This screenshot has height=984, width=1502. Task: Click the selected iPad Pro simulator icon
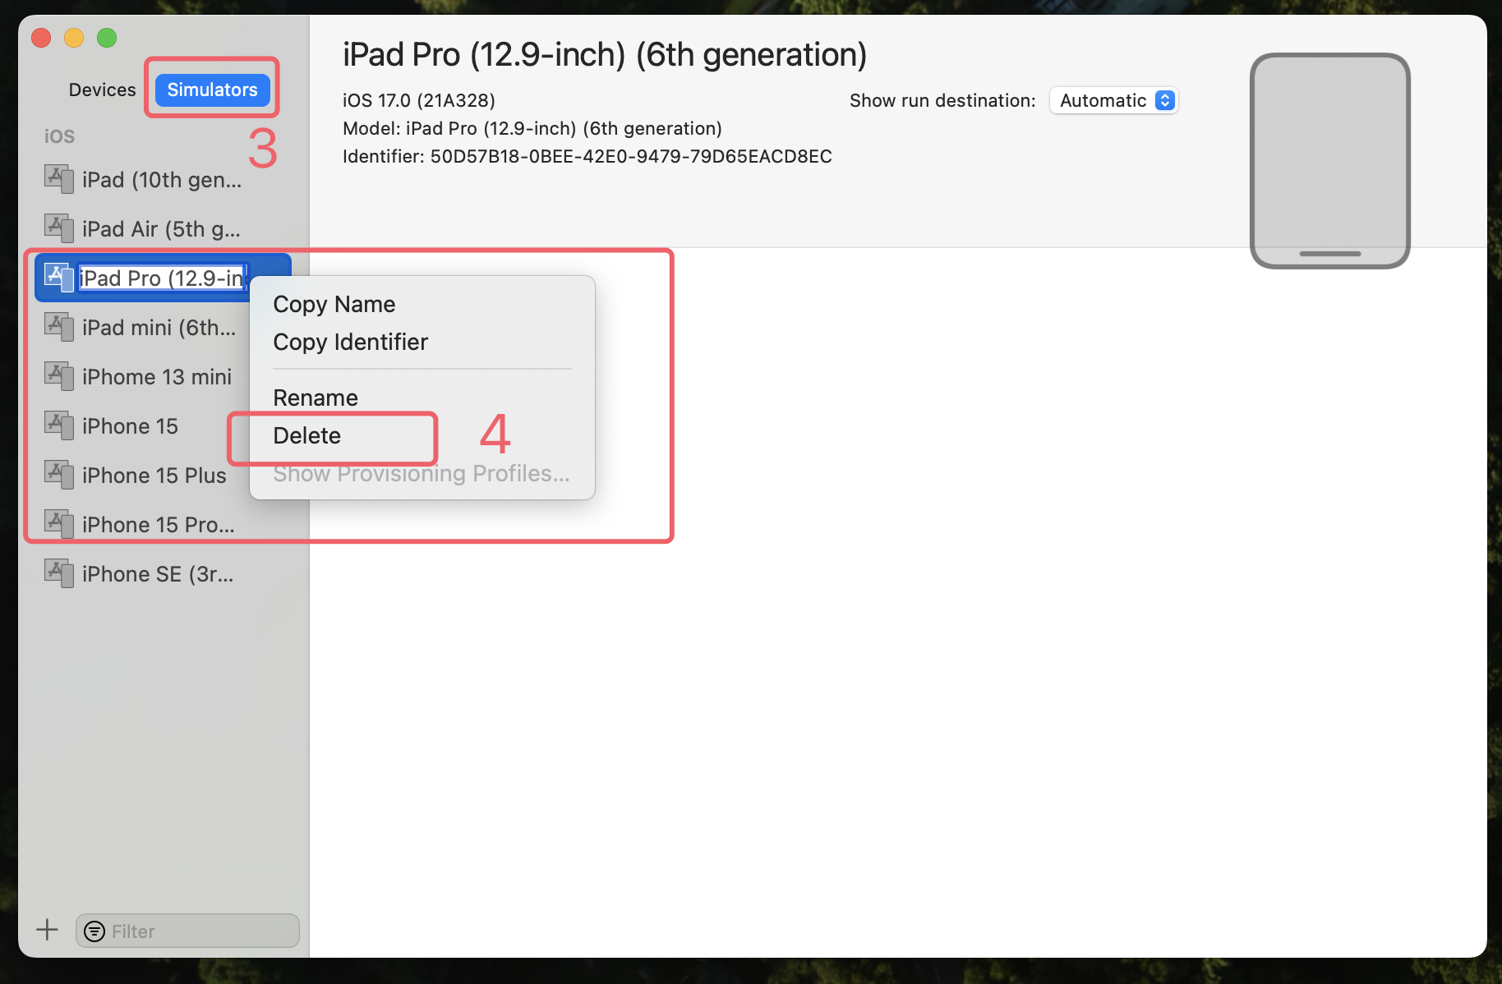[59, 277]
